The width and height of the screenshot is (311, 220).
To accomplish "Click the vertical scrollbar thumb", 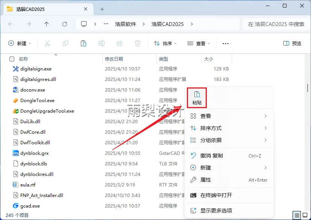I will click(x=308, y=88).
